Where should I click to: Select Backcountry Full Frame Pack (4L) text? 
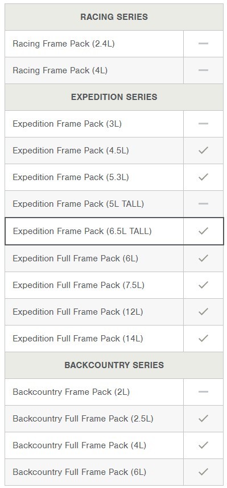tap(79, 445)
